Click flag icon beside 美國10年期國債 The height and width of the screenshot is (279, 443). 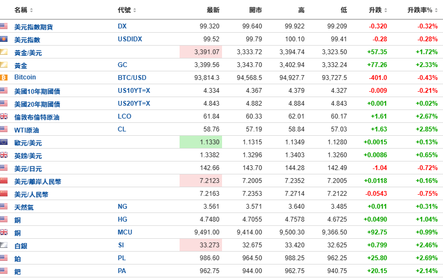pos(4,91)
